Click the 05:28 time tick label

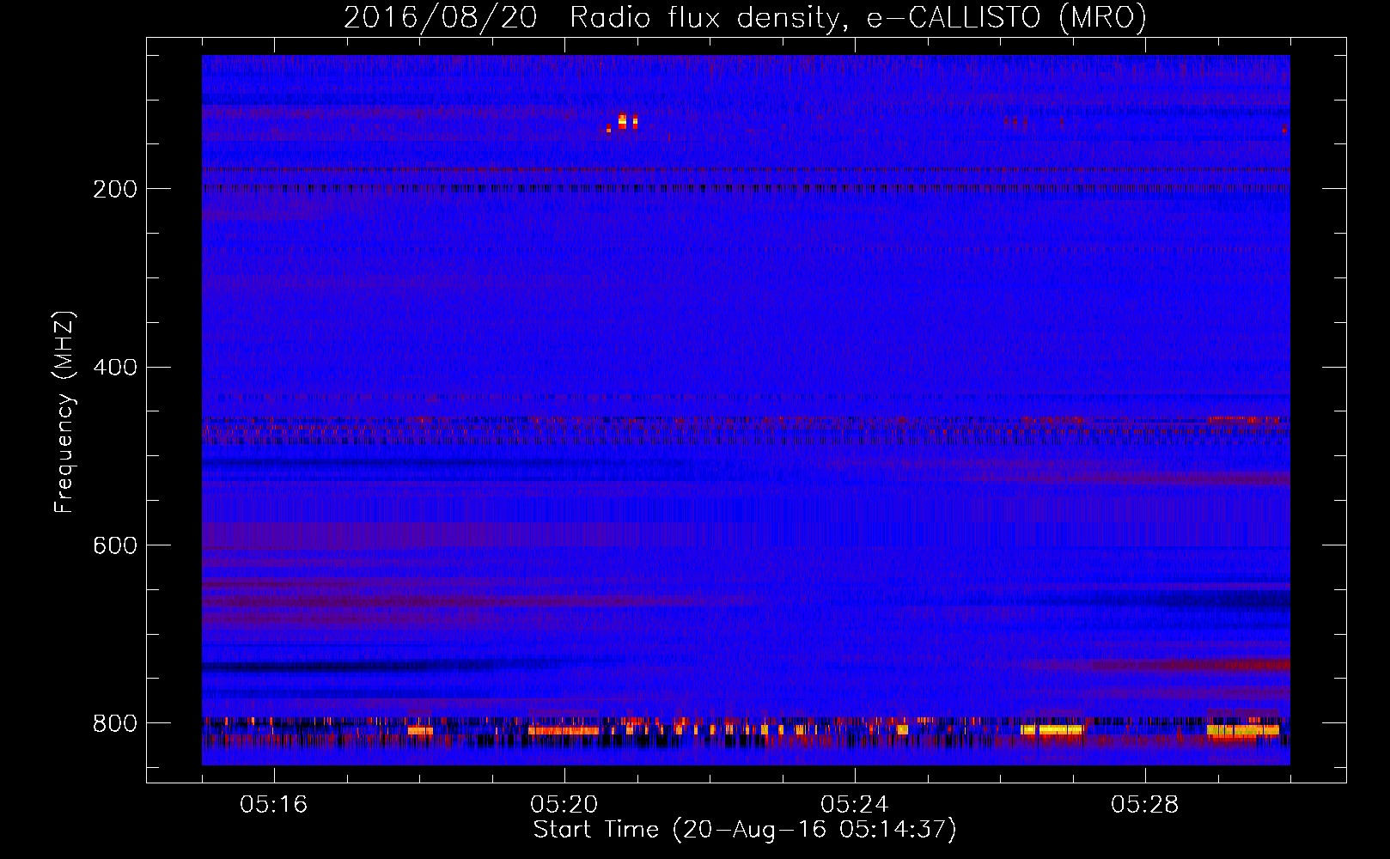point(1145,805)
